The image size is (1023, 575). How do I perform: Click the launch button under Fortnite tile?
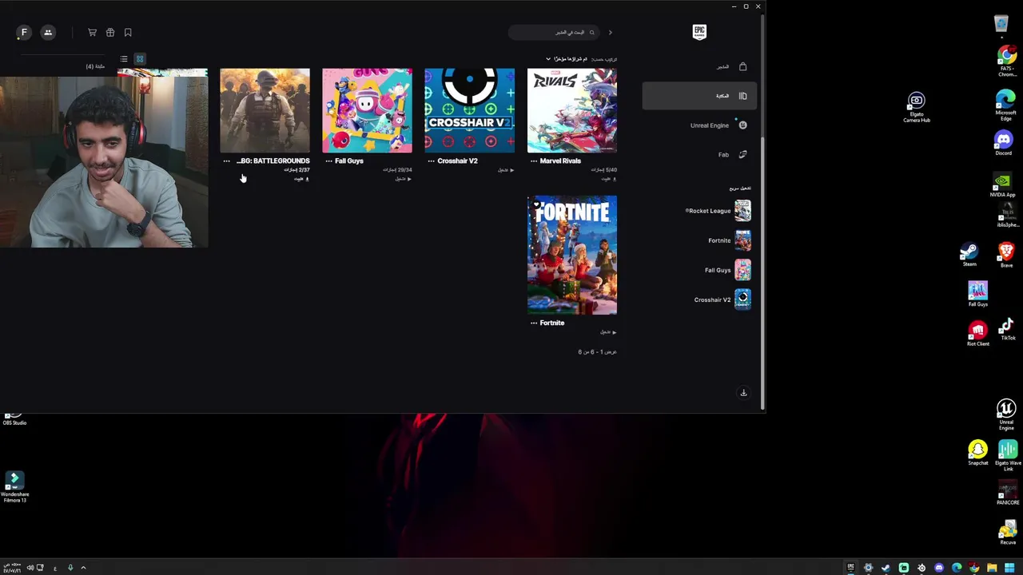click(x=608, y=332)
